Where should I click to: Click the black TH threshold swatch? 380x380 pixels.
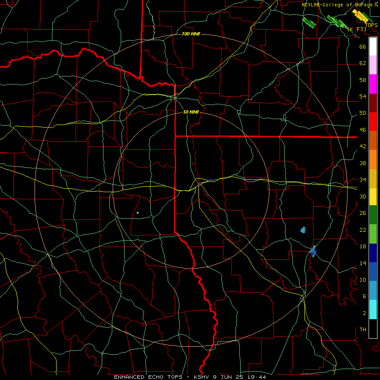373,328
